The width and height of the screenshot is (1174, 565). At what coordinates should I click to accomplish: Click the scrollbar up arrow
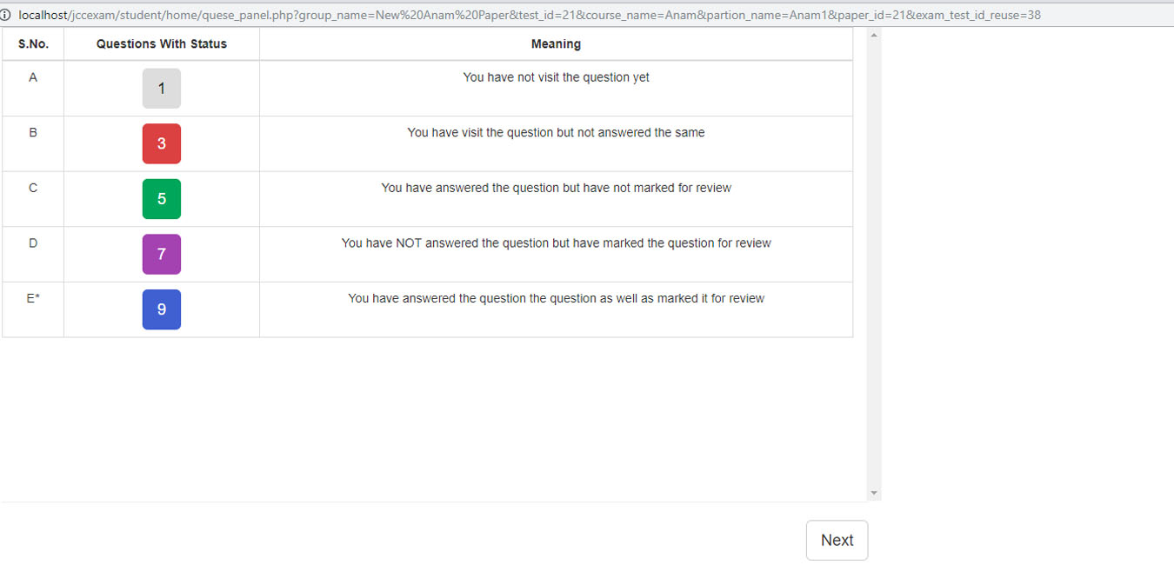(874, 35)
